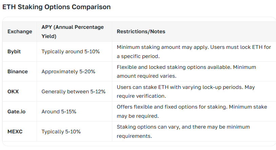Click the MEXC 'Typically 5-10%' APY cell
Viewport: 276px width, 150px height.
(61, 131)
